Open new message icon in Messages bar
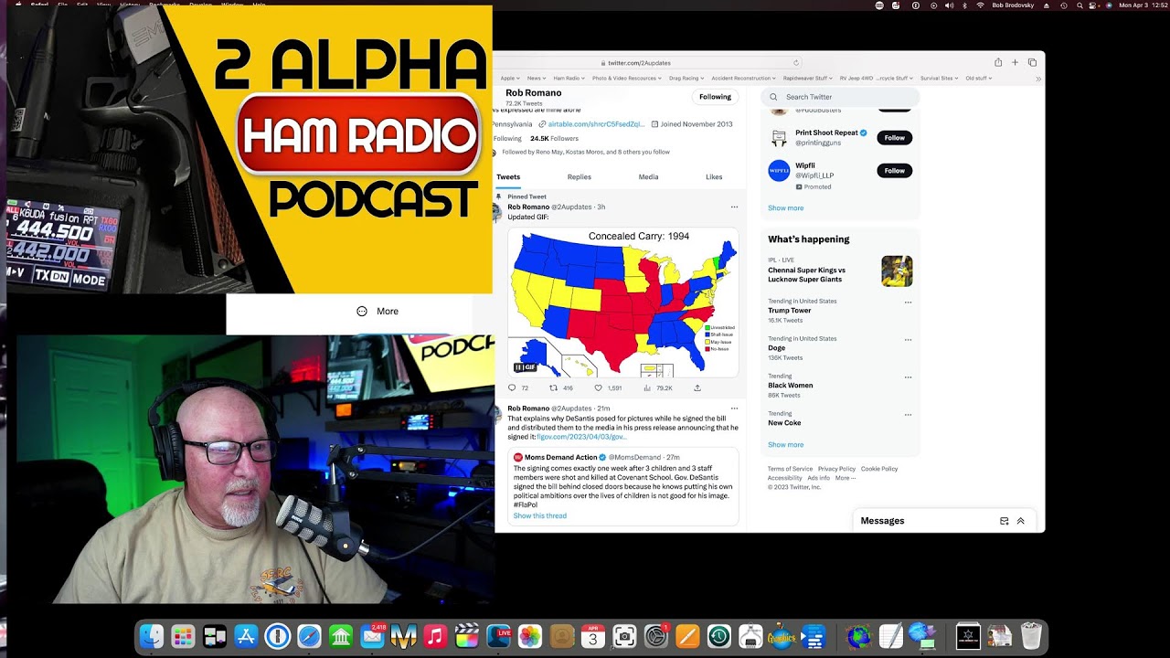The image size is (1170, 658). [x=1004, y=521]
